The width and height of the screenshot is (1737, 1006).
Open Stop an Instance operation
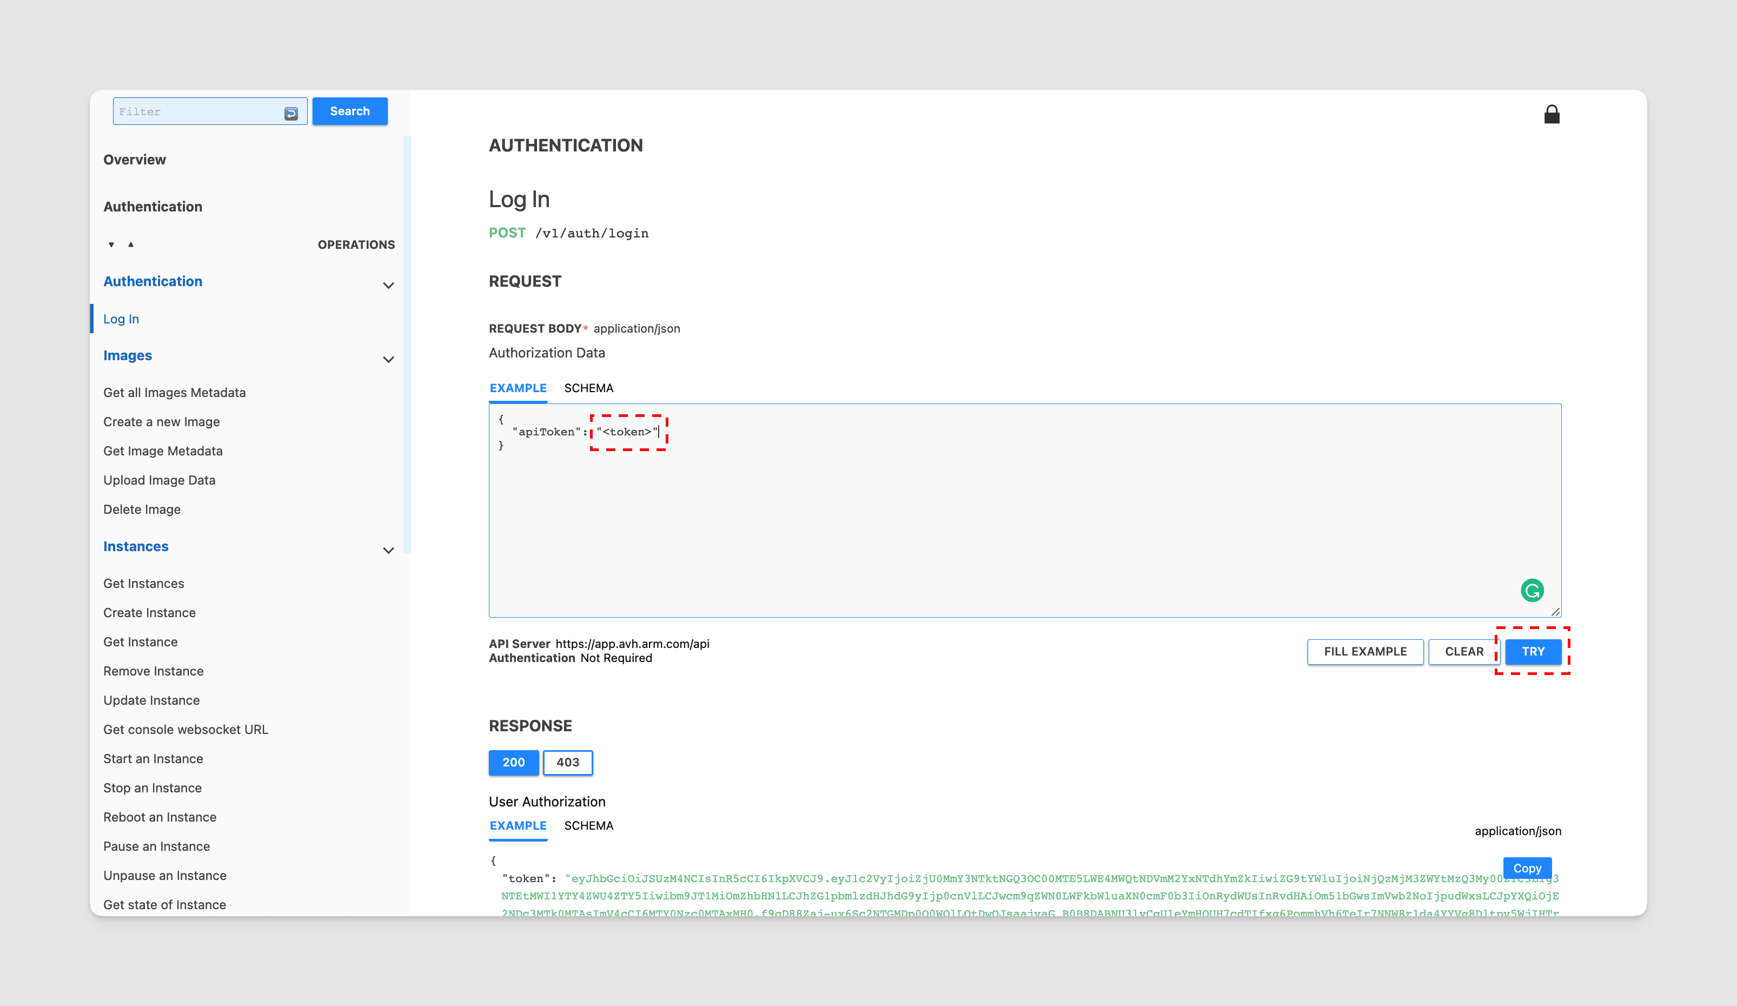pos(153,787)
